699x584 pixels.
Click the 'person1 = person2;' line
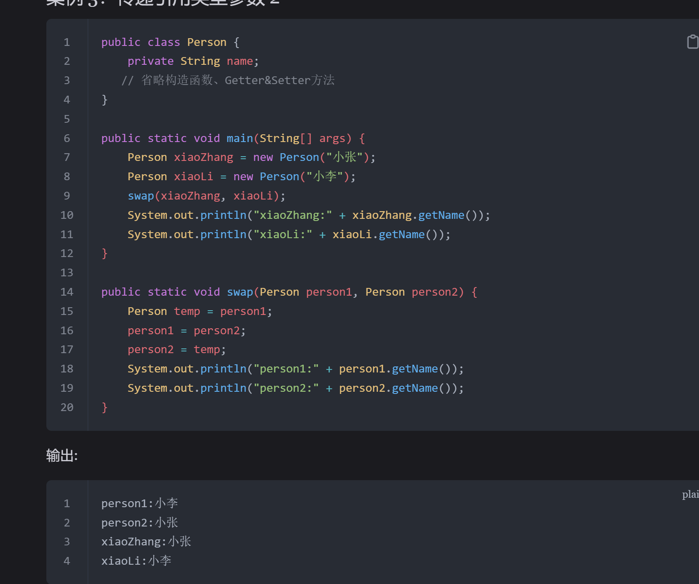187,330
